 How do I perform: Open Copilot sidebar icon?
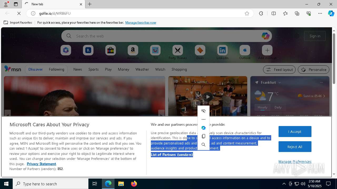[331, 13]
